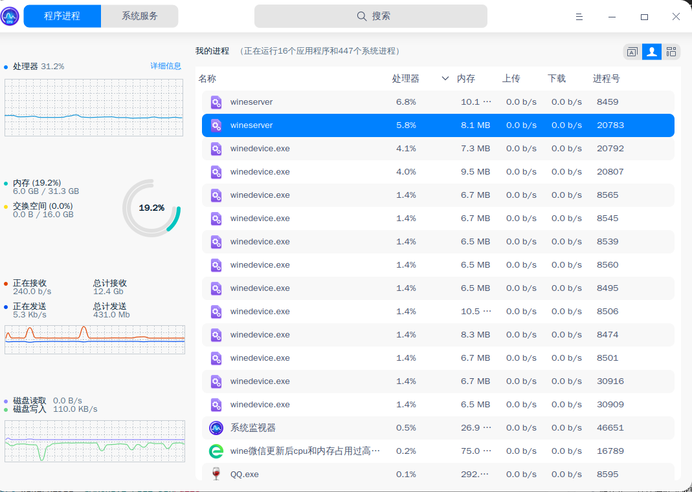Open the 处理器 column sort dropdown
The image size is (692, 492).
click(x=445, y=78)
